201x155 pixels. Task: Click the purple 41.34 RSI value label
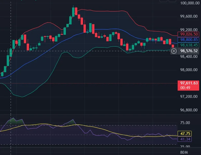(x=185, y=139)
